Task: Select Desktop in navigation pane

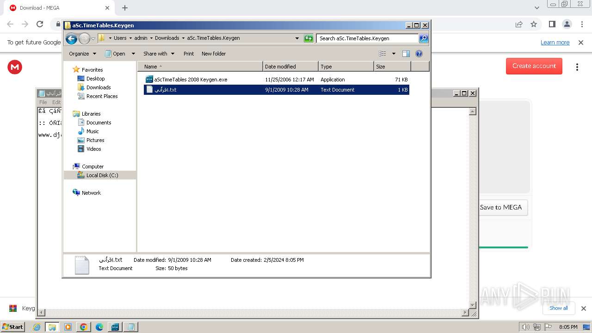Action: [x=95, y=79]
